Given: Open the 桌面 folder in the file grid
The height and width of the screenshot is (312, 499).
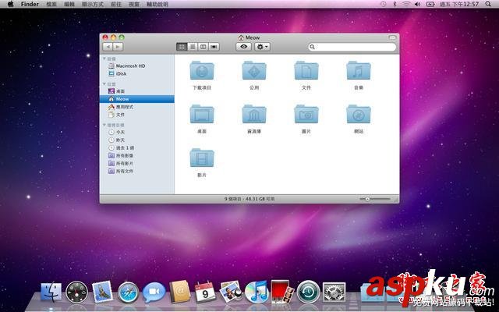Looking at the screenshot, I should pyautogui.click(x=202, y=114).
